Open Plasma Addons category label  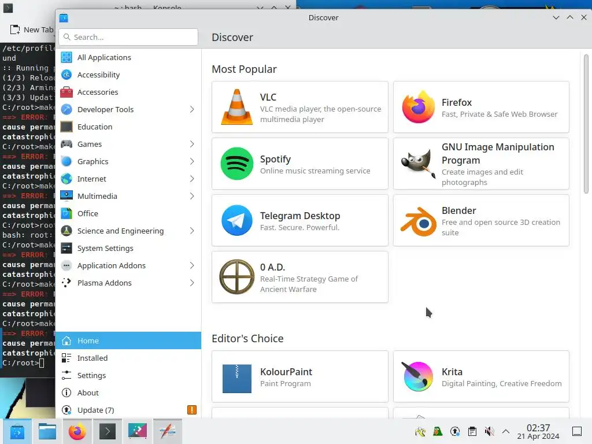(105, 283)
